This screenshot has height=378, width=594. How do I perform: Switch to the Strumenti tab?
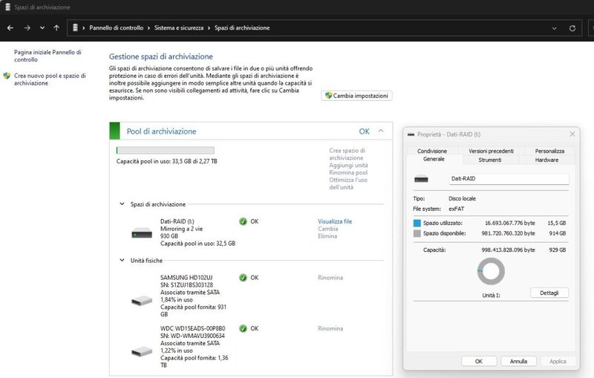(x=489, y=160)
